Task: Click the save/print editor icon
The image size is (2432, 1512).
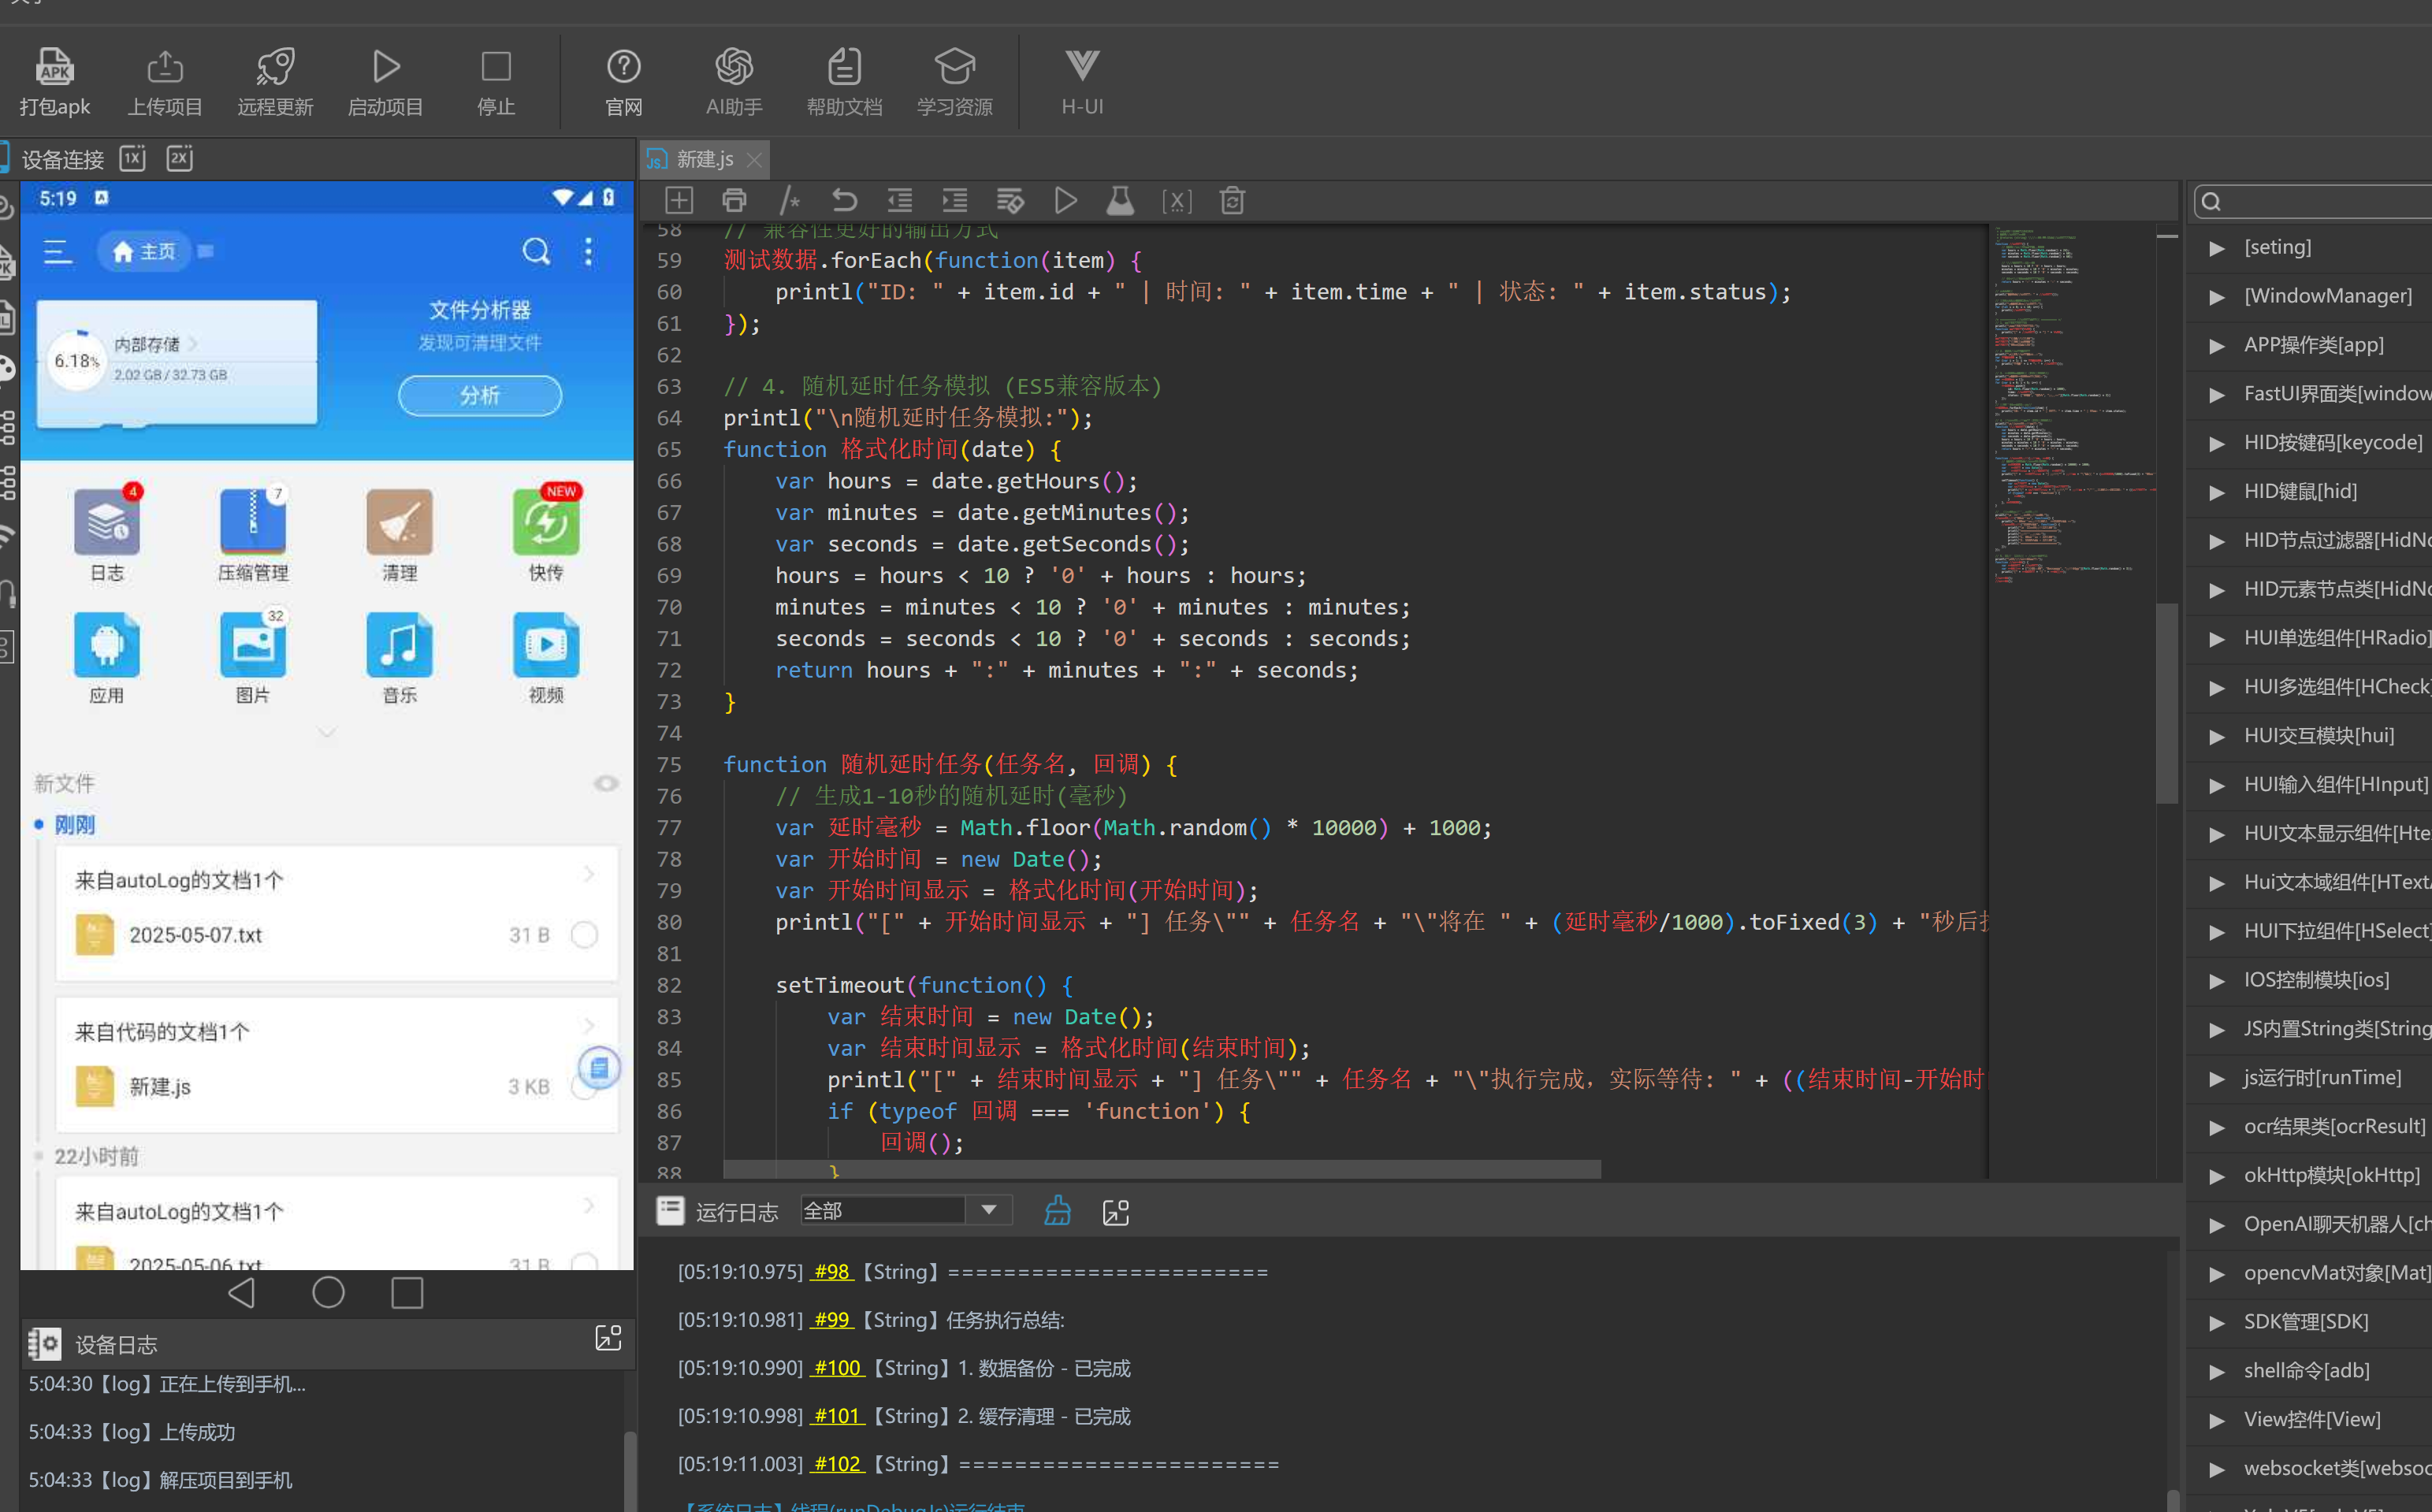Action: [734, 201]
